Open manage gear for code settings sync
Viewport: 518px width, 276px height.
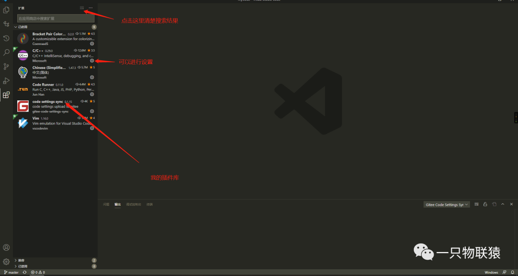click(92, 111)
